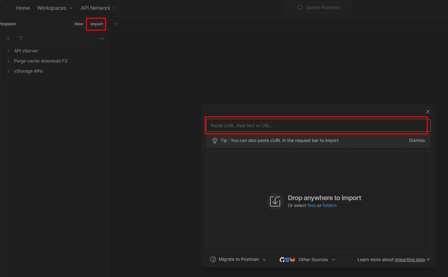
Task: Click the GitHub source icon
Action: [282, 260]
